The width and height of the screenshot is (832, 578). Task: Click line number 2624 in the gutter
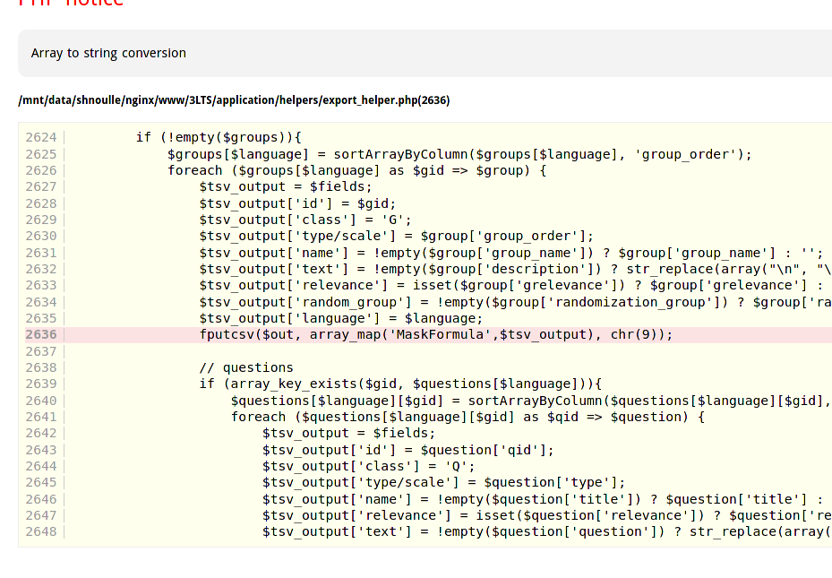click(x=41, y=137)
